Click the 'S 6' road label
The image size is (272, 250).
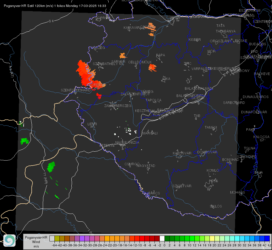pos(51,21)
